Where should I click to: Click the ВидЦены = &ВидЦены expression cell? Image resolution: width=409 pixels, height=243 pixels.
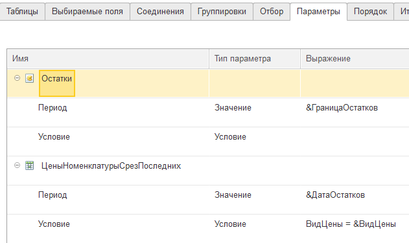click(x=355, y=229)
